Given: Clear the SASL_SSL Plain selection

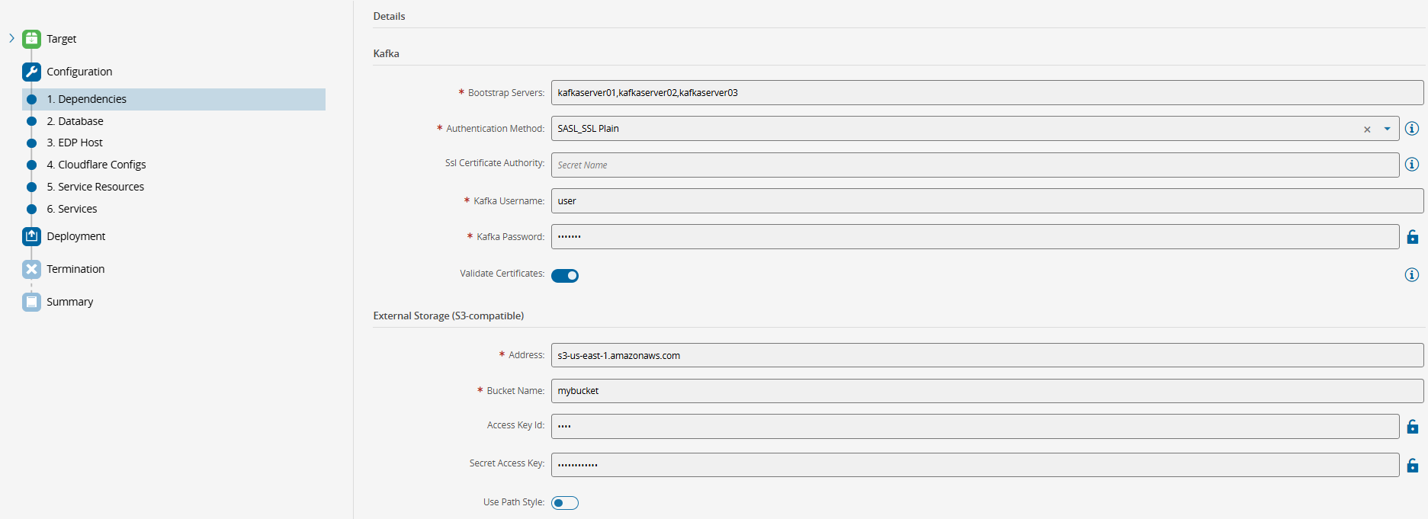Looking at the screenshot, I should coord(1367,130).
